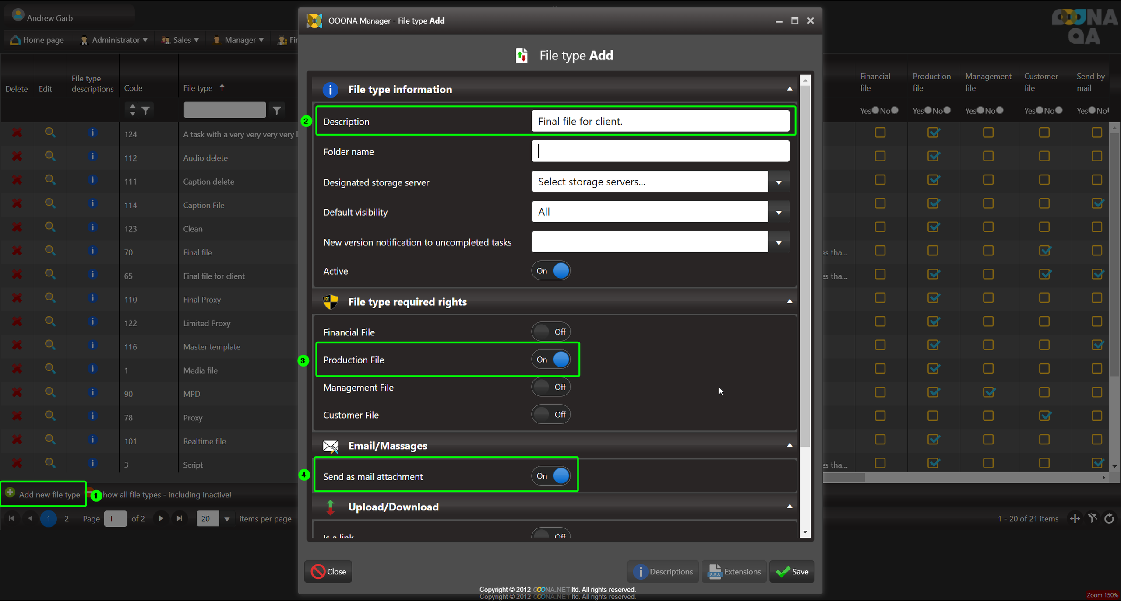
Task: Click the red delete icon for Audio delete row
Action: click(x=17, y=156)
